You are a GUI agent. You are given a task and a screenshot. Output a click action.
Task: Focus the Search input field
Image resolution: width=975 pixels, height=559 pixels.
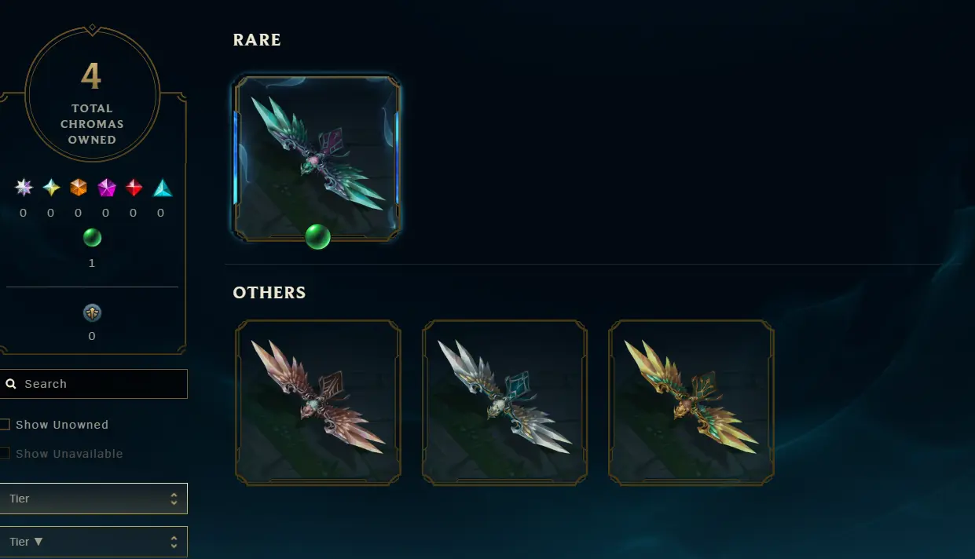click(x=93, y=384)
